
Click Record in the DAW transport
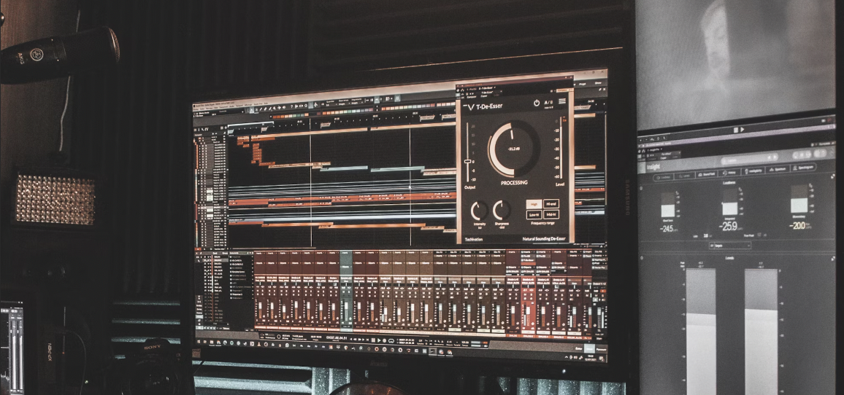[x=384, y=341]
